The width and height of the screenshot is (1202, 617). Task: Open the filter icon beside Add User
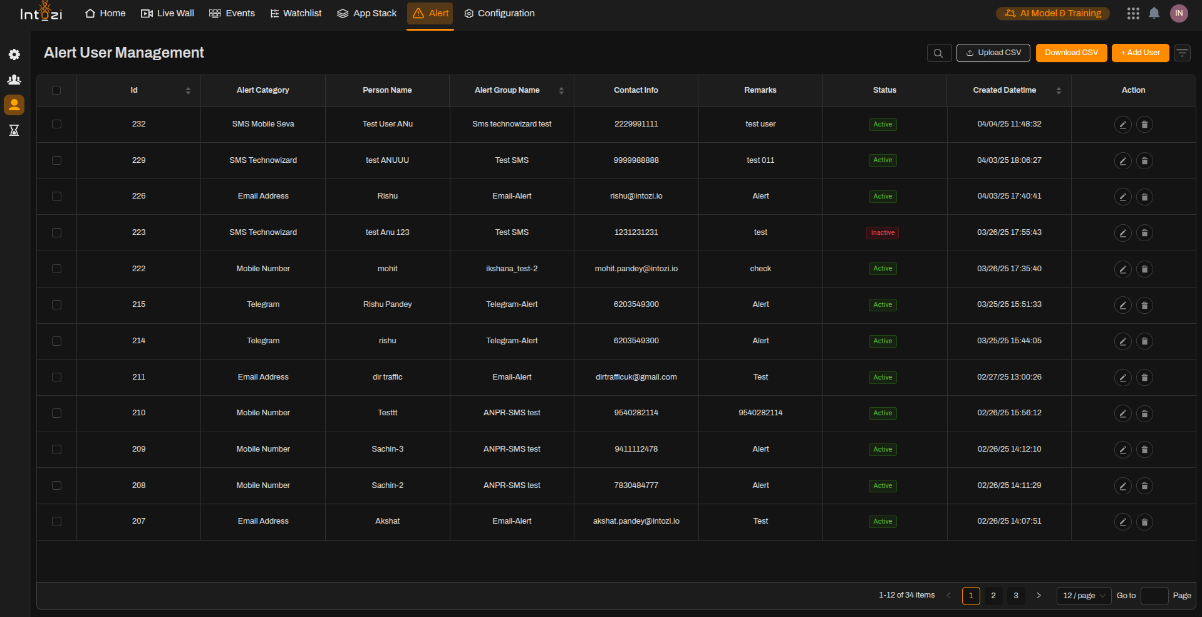(x=1182, y=53)
